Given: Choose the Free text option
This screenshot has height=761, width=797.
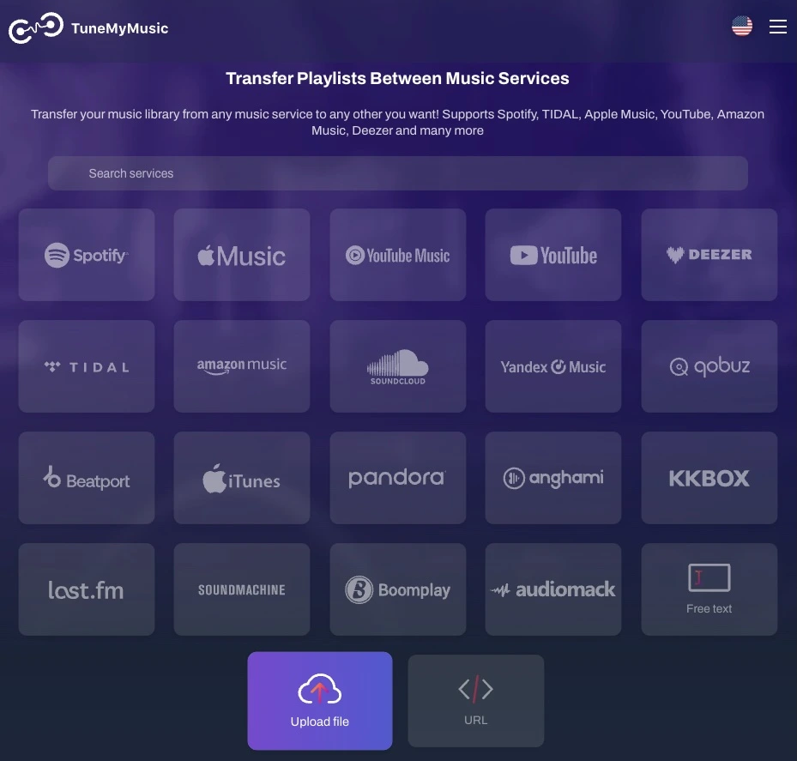Looking at the screenshot, I should (x=709, y=589).
